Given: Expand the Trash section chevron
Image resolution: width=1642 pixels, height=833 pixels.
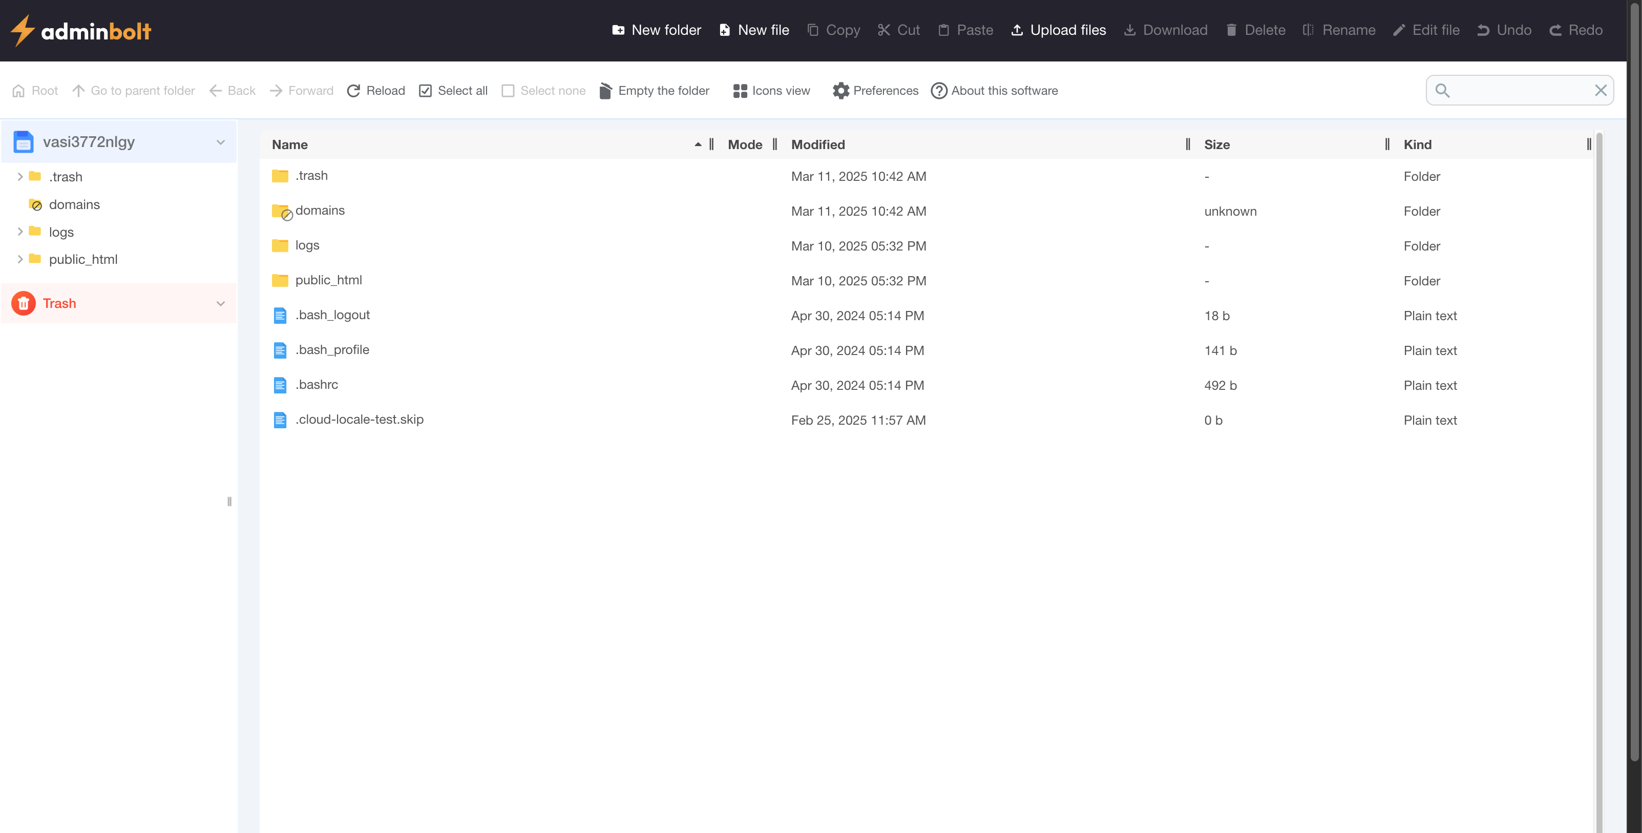Looking at the screenshot, I should click(221, 303).
